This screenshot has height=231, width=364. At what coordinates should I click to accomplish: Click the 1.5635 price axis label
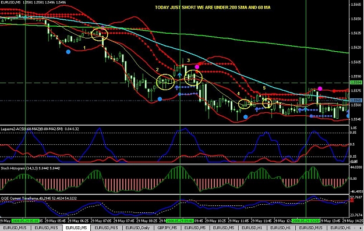pos(356,33)
